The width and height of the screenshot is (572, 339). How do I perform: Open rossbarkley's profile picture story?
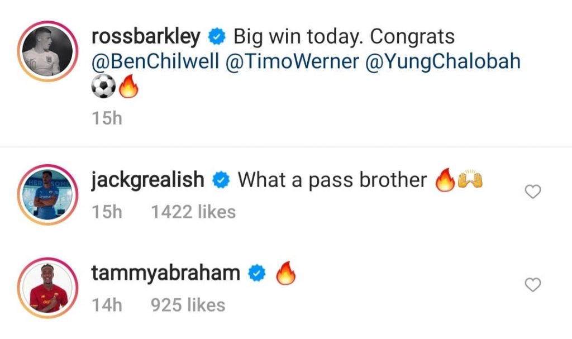point(47,51)
